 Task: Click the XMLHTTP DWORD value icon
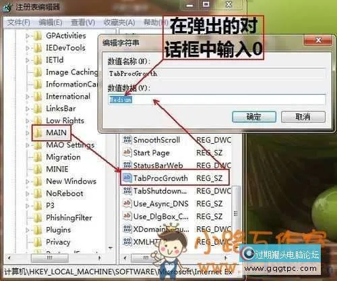(127, 242)
